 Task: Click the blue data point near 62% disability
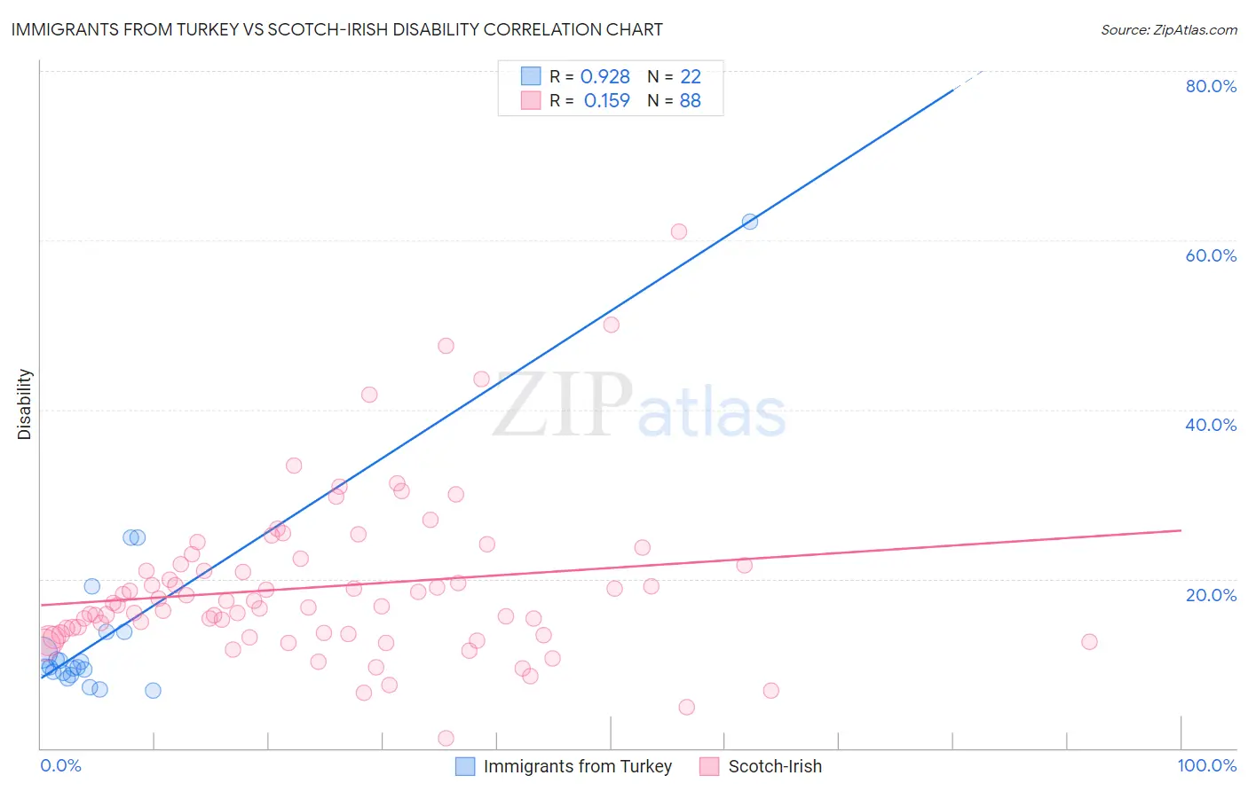click(750, 222)
